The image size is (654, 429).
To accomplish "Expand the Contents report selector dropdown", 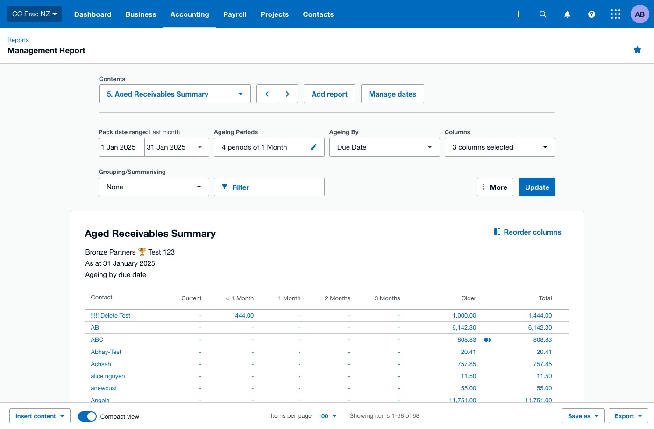I will pos(175,94).
